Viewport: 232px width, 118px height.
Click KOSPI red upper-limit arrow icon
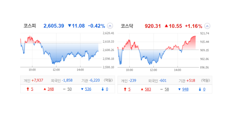(28, 89)
